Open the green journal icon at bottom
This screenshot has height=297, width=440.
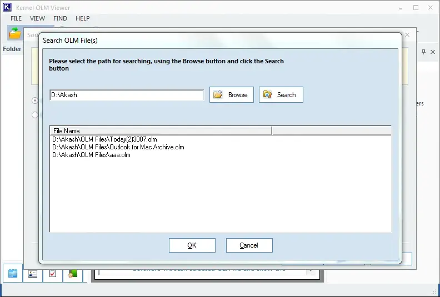click(73, 274)
